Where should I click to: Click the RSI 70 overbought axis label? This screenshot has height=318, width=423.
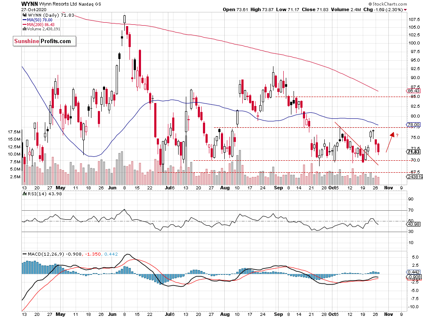click(411, 210)
